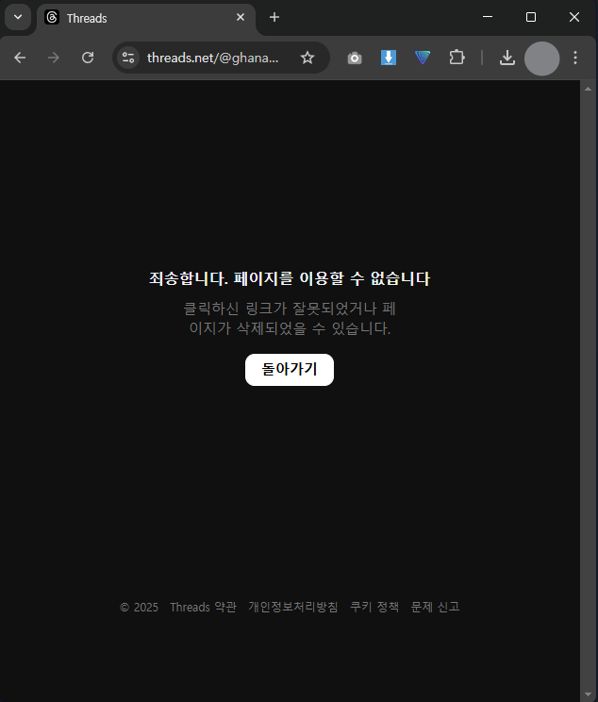Click the blue download extension icon
598x702 pixels.
point(389,58)
